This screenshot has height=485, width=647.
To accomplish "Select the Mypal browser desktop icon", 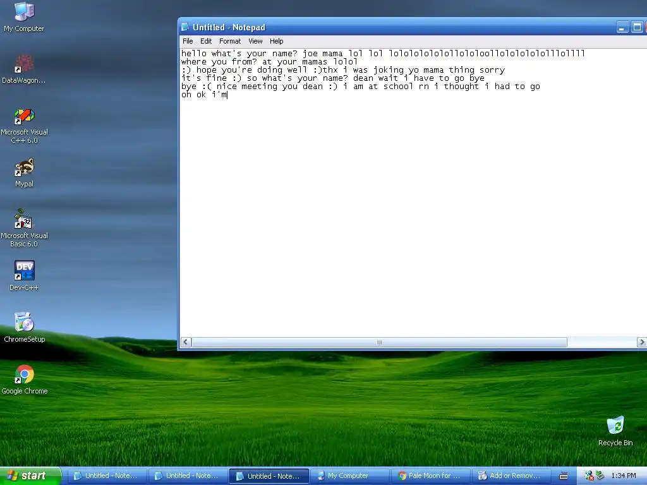I will pos(24,173).
